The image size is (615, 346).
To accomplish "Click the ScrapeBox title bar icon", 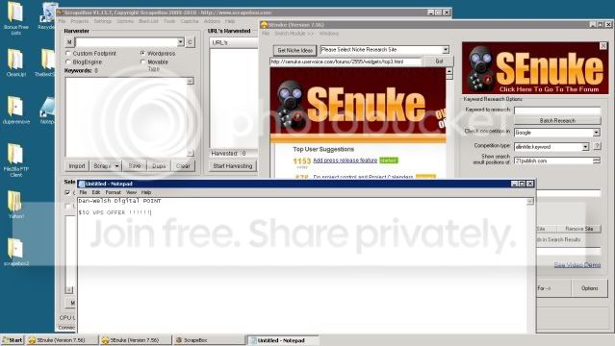I will tap(60, 12).
